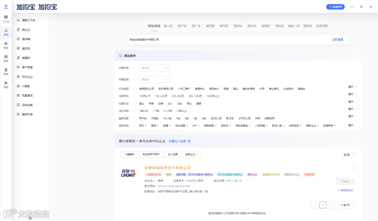Filter by 10年以上 founding years

pyautogui.click(x=182, y=111)
